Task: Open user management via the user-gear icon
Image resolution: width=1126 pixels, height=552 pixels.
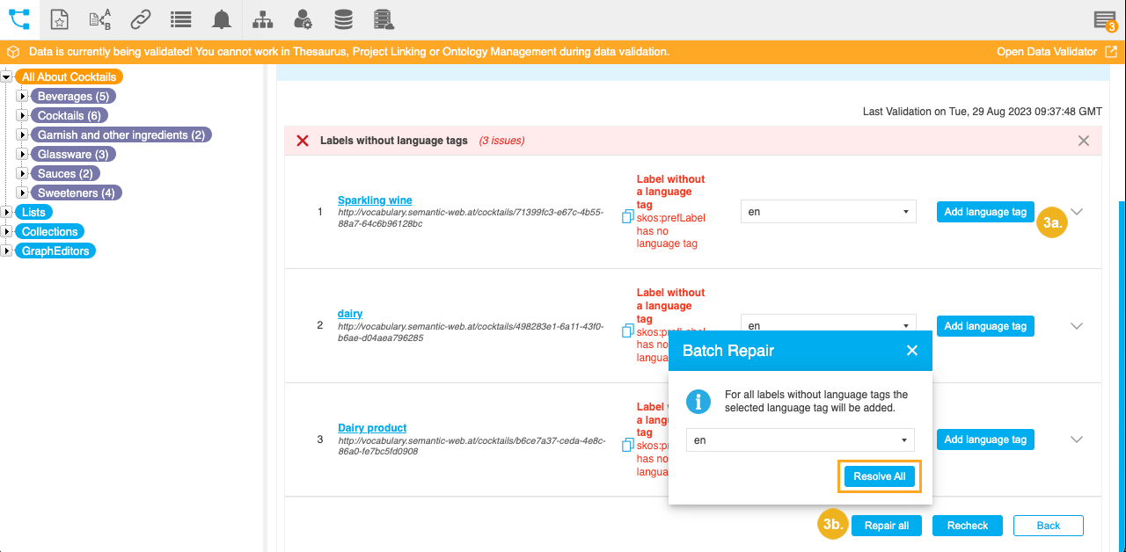Action: coord(303,18)
